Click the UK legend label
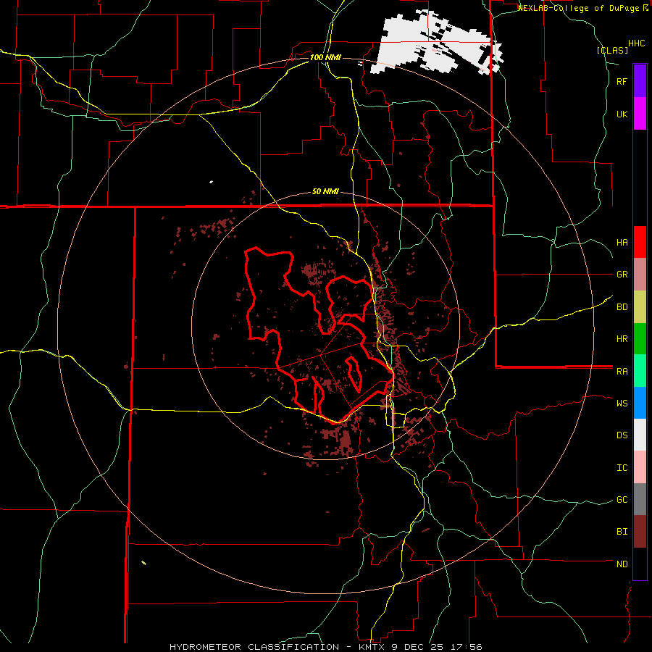The height and width of the screenshot is (652, 652). (x=622, y=114)
